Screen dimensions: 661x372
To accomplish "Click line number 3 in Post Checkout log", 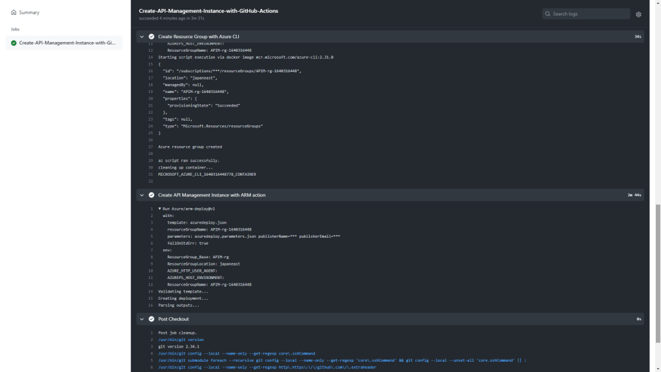I will [151, 347].
